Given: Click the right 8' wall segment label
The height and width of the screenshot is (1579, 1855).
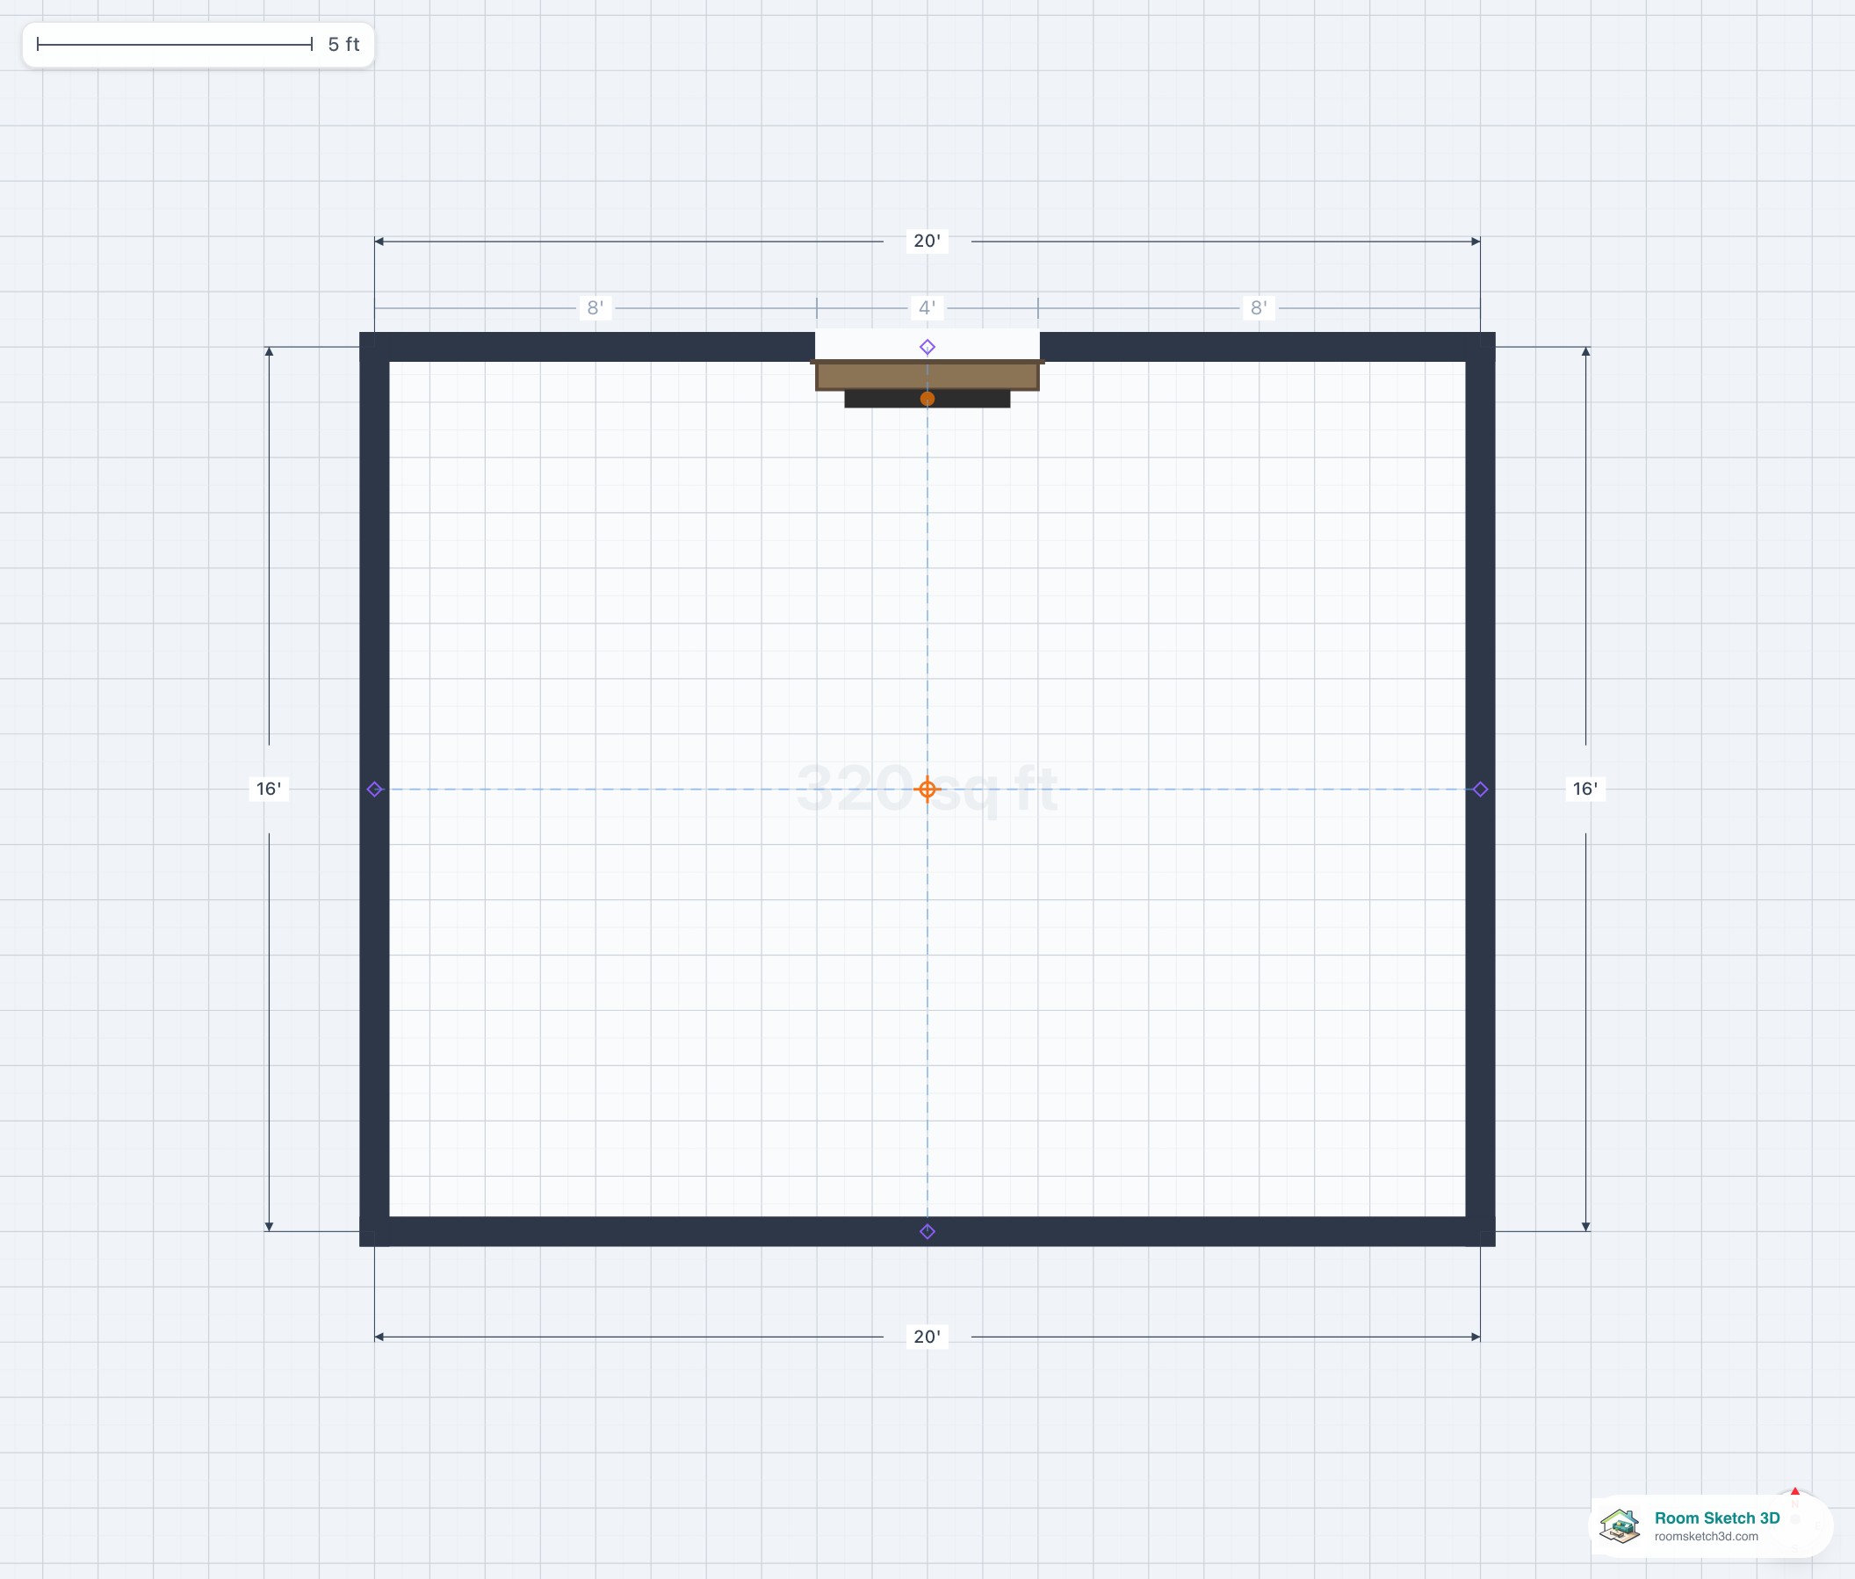Looking at the screenshot, I should point(1259,308).
